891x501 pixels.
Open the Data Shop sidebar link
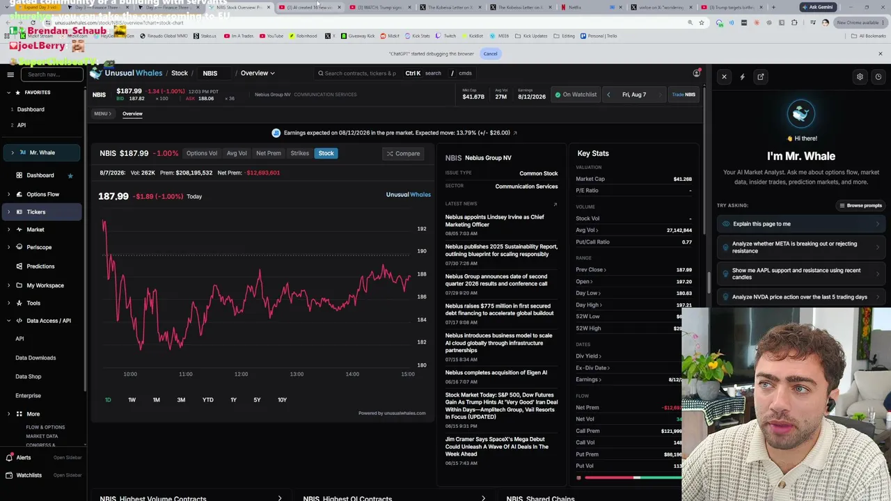click(x=29, y=376)
